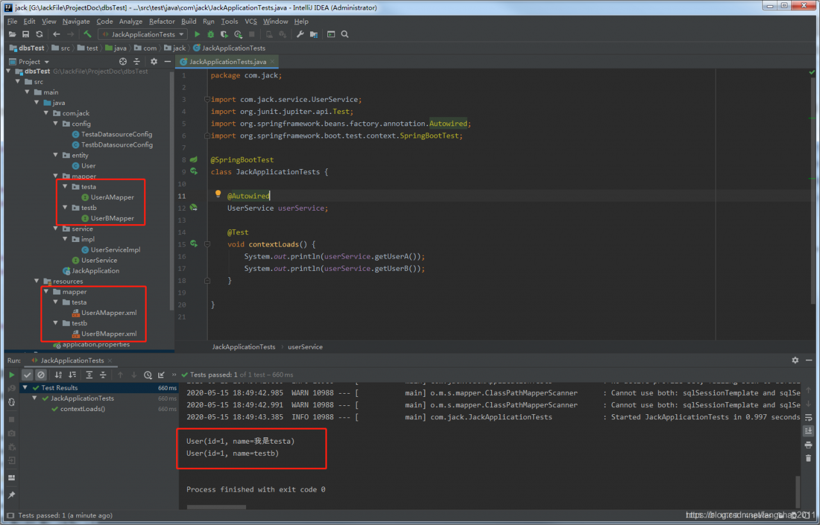Click the Show test history clock icon
Viewport: 820px width, 525px height.
[148, 375]
